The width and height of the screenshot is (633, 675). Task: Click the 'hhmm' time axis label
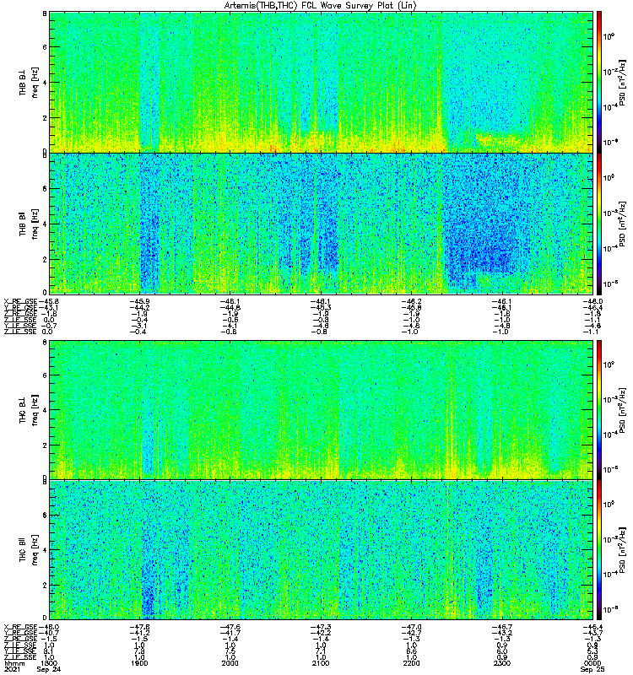[x=14, y=663]
